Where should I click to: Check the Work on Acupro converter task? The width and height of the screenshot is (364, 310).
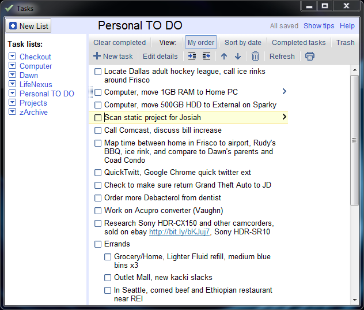[x=98, y=211]
